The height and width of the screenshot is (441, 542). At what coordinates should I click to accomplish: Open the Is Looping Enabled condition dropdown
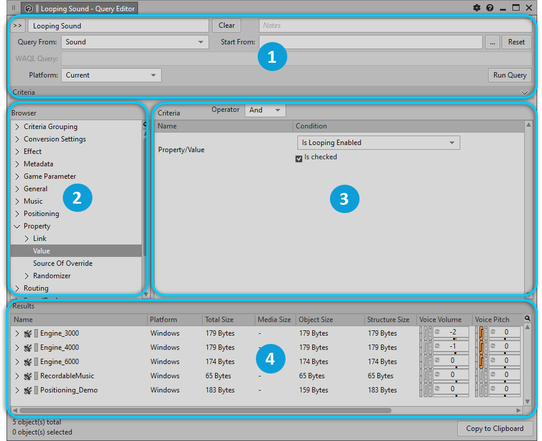[378, 143]
